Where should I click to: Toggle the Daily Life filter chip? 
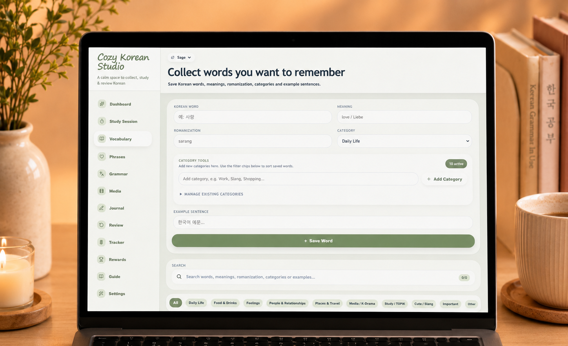[x=196, y=303]
